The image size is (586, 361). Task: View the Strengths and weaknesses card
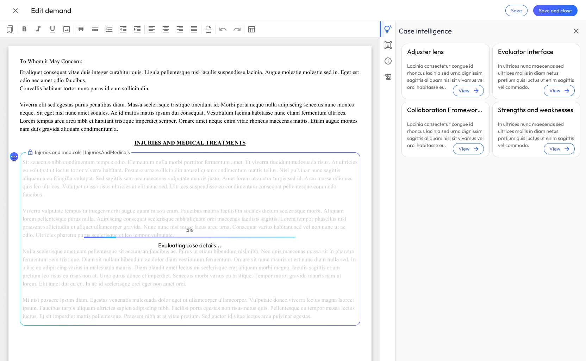[559, 149]
